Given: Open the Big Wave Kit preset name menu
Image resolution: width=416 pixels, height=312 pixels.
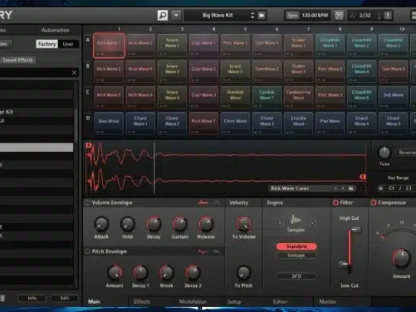Looking at the screenshot, I should tap(217, 16).
